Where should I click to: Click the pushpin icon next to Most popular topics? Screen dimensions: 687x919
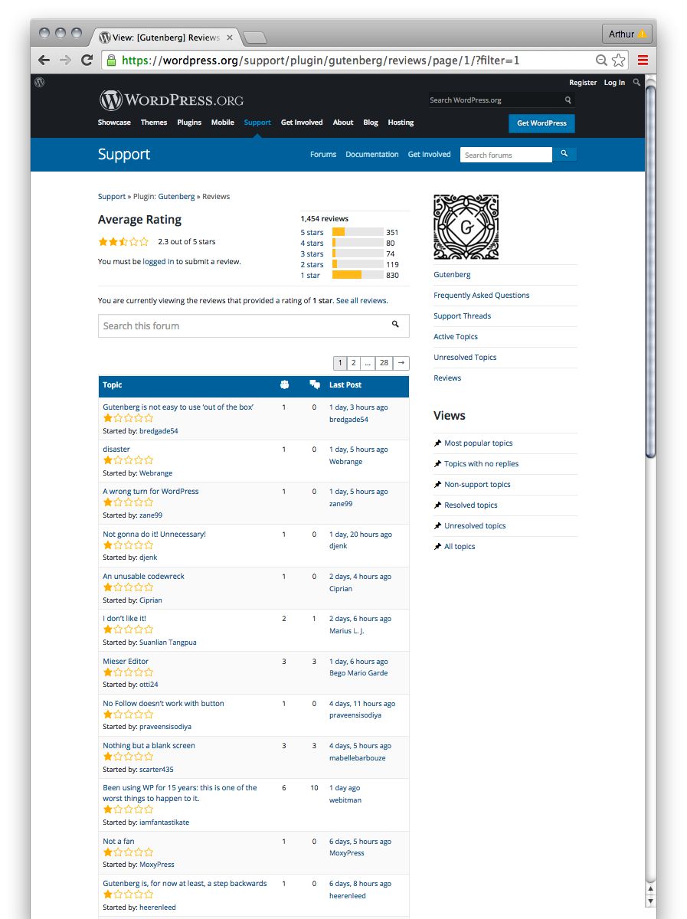pos(438,443)
